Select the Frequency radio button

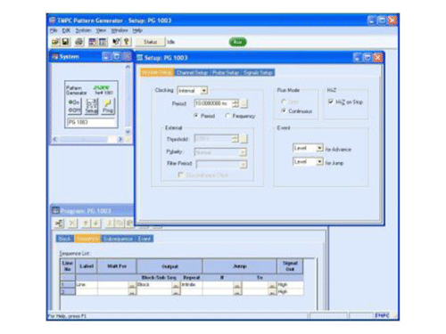[227, 116]
